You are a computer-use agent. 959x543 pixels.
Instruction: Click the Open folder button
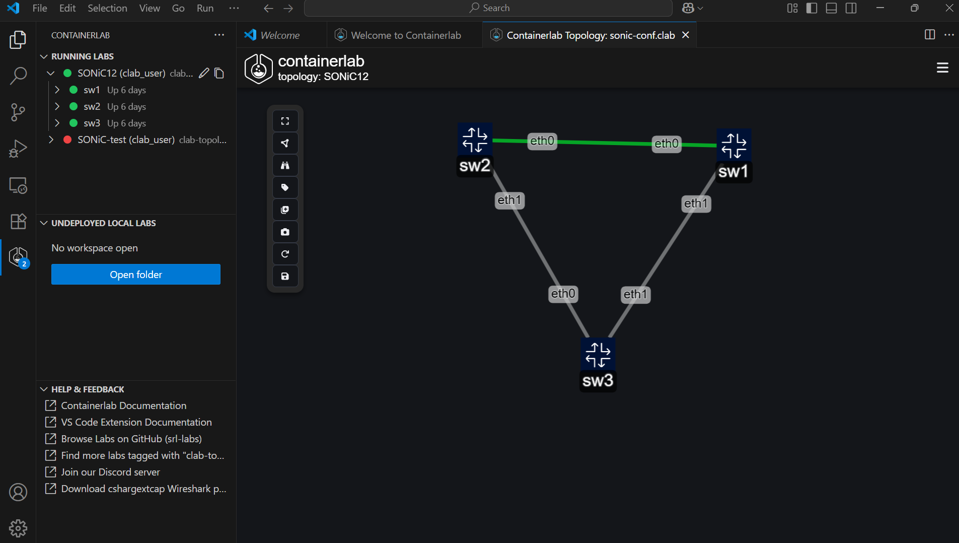[x=136, y=275]
